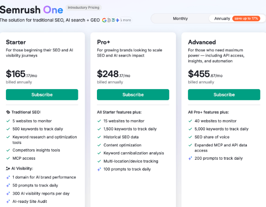This screenshot has width=266, height=207.
Task: Click checkmark beside 'Content optimization'
Action: coord(99,145)
